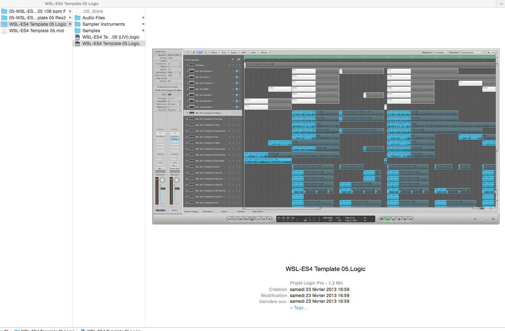The height and width of the screenshot is (331, 505).
Task: Select the '05-WSL-ES…05 106 bpm F' name
Action: point(37,11)
